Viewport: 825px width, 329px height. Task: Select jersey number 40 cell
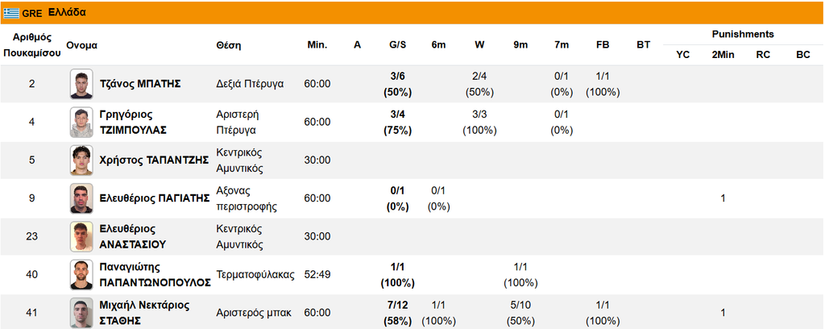click(32, 275)
